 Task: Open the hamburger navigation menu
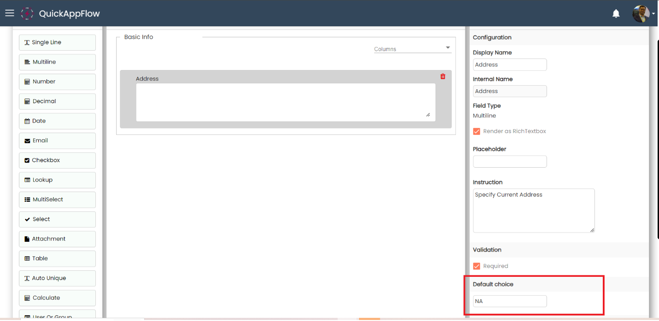10,13
